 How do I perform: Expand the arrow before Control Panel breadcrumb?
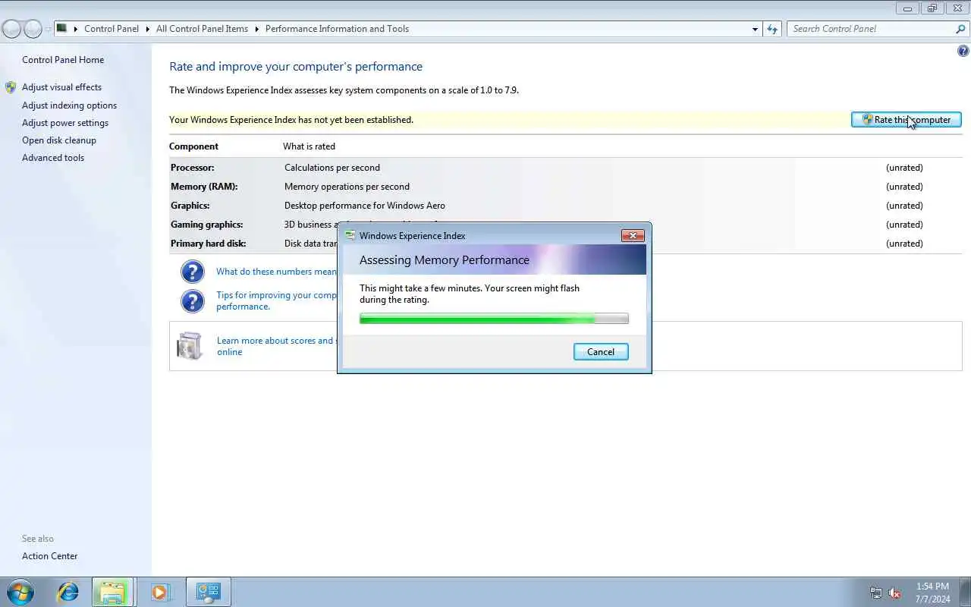pos(76,29)
